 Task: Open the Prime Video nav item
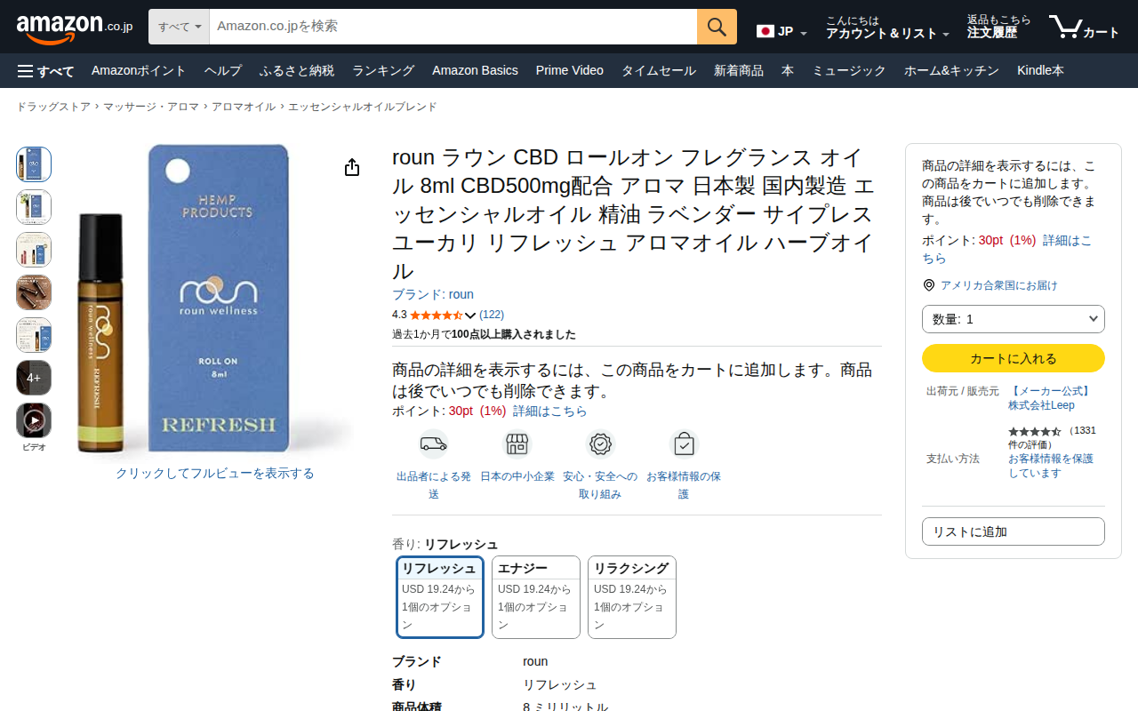570,71
